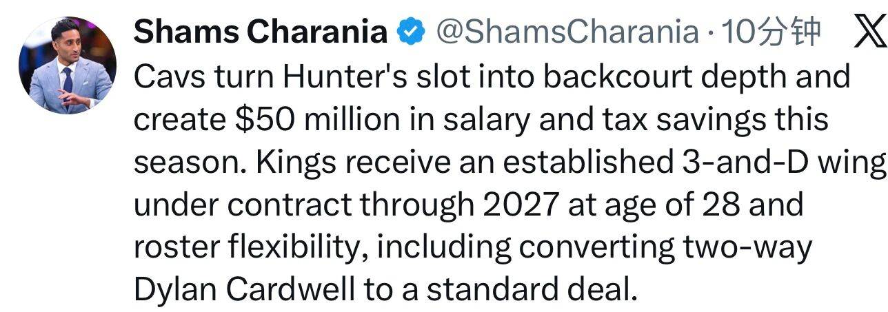Click Shams Charania's profile avatar photo
888x312 pixels.
point(68,65)
